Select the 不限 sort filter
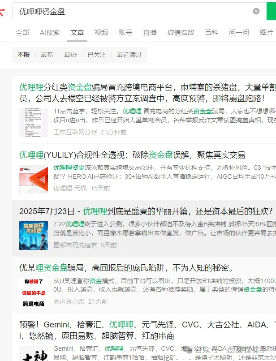Image resolution: width=276 pixels, height=361 pixels. point(24,55)
